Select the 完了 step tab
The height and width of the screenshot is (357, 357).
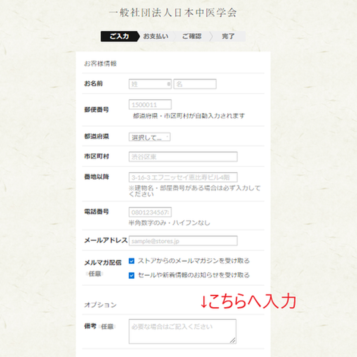click(228, 36)
